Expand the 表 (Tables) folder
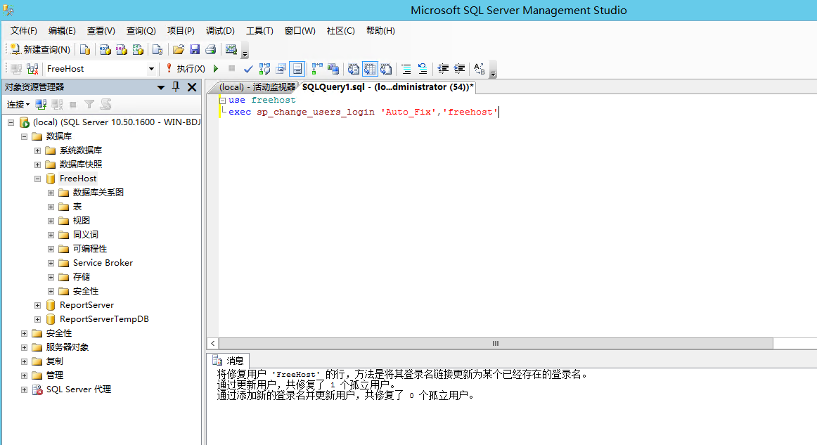 pos(51,207)
